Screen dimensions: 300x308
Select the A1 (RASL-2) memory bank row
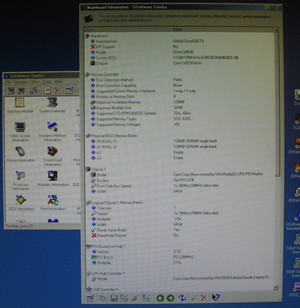[x=180, y=146]
